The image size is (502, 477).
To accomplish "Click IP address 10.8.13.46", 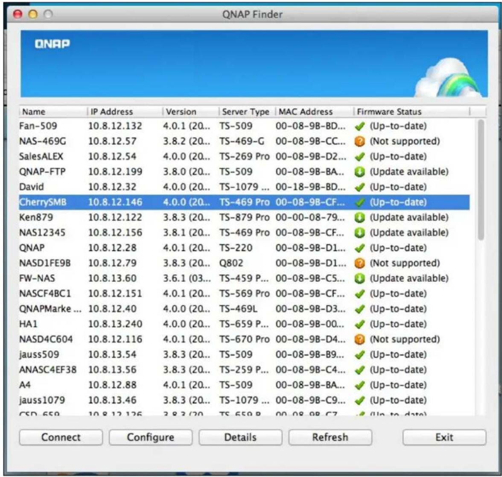I will coord(112,400).
